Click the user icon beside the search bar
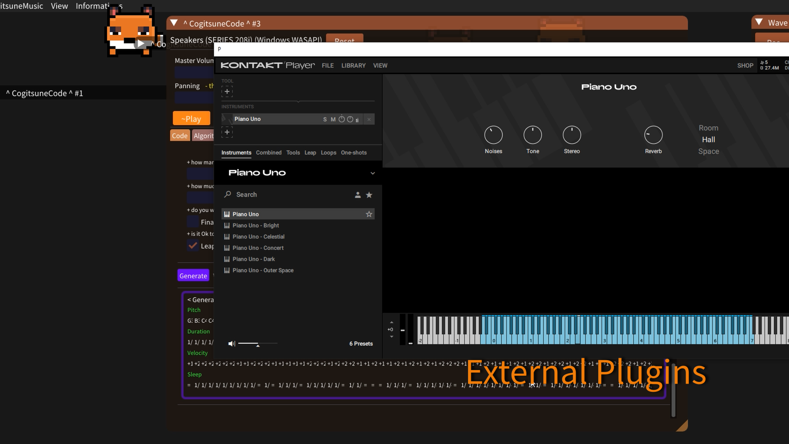 click(x=358, y=195)
